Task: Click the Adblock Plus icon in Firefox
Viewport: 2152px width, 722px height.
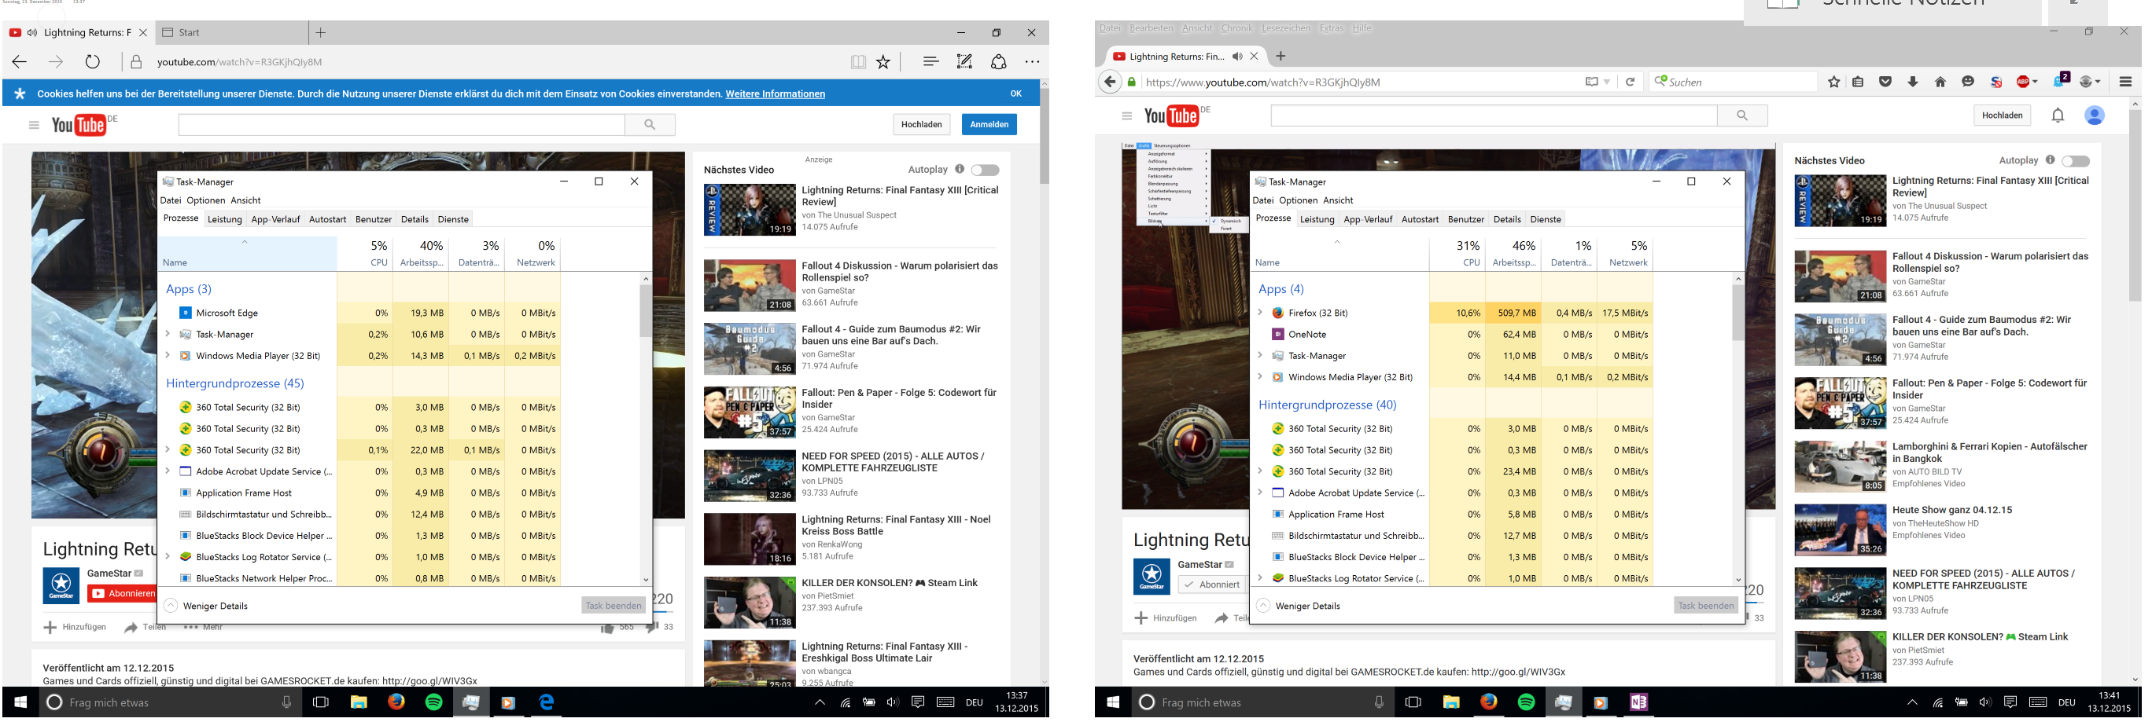Action: [x=2023, y=82]
